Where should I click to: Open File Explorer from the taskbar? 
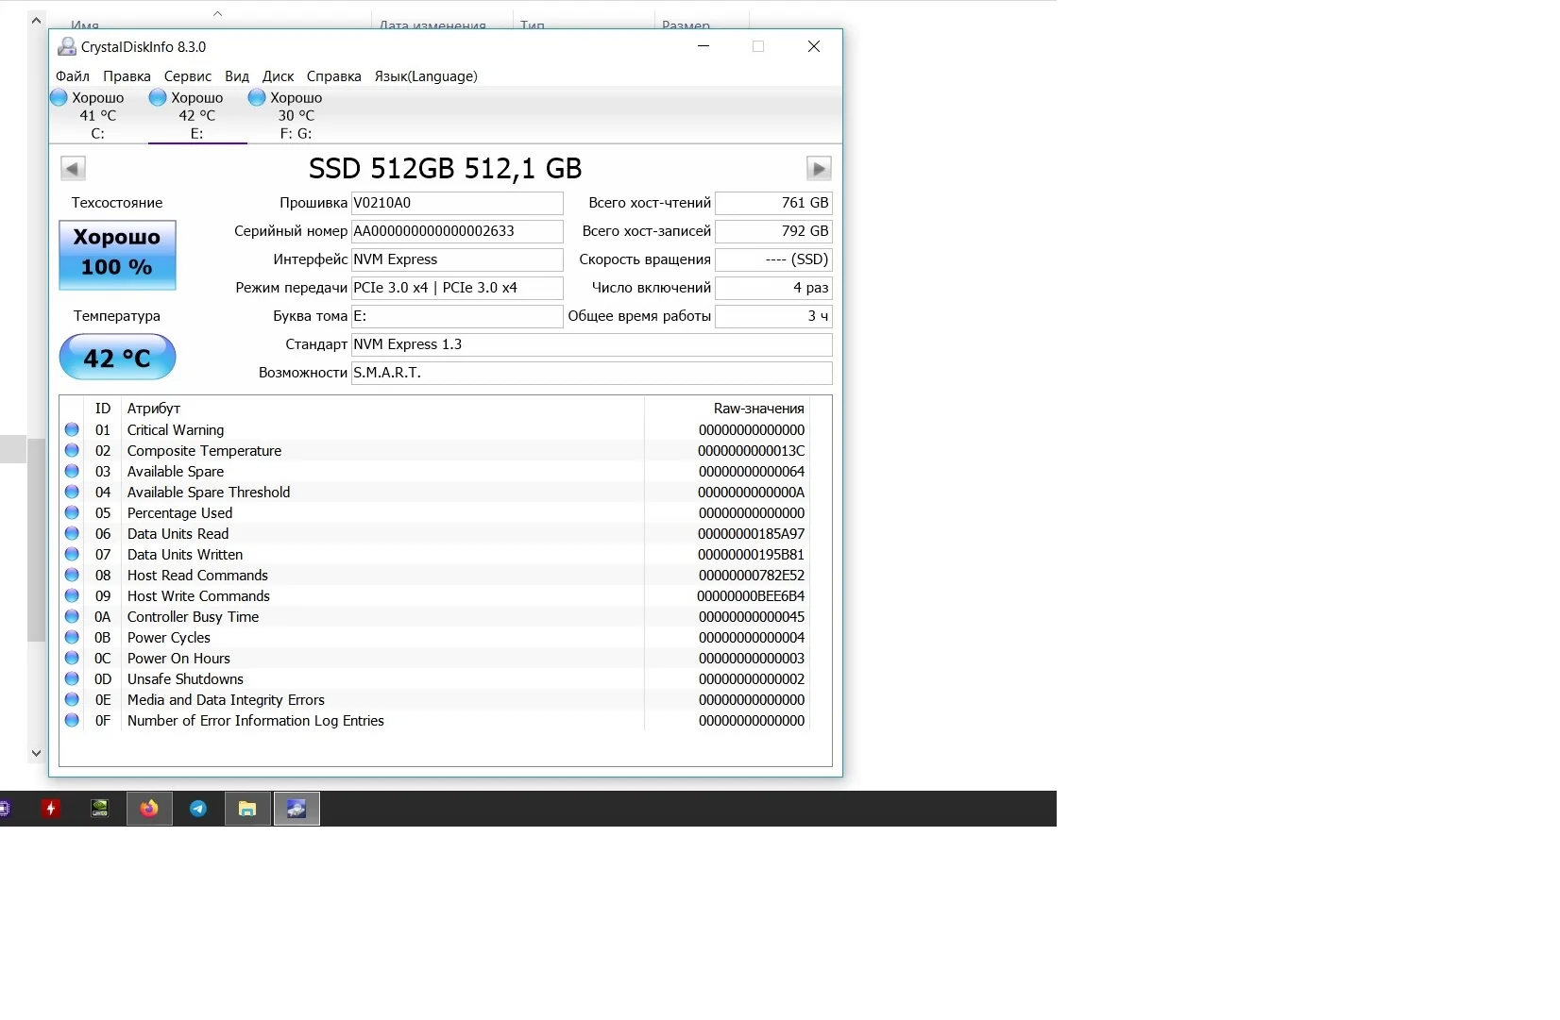coord(247,809)
